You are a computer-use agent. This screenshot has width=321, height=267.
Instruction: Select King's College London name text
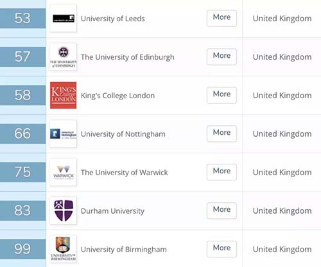(117, 96)
